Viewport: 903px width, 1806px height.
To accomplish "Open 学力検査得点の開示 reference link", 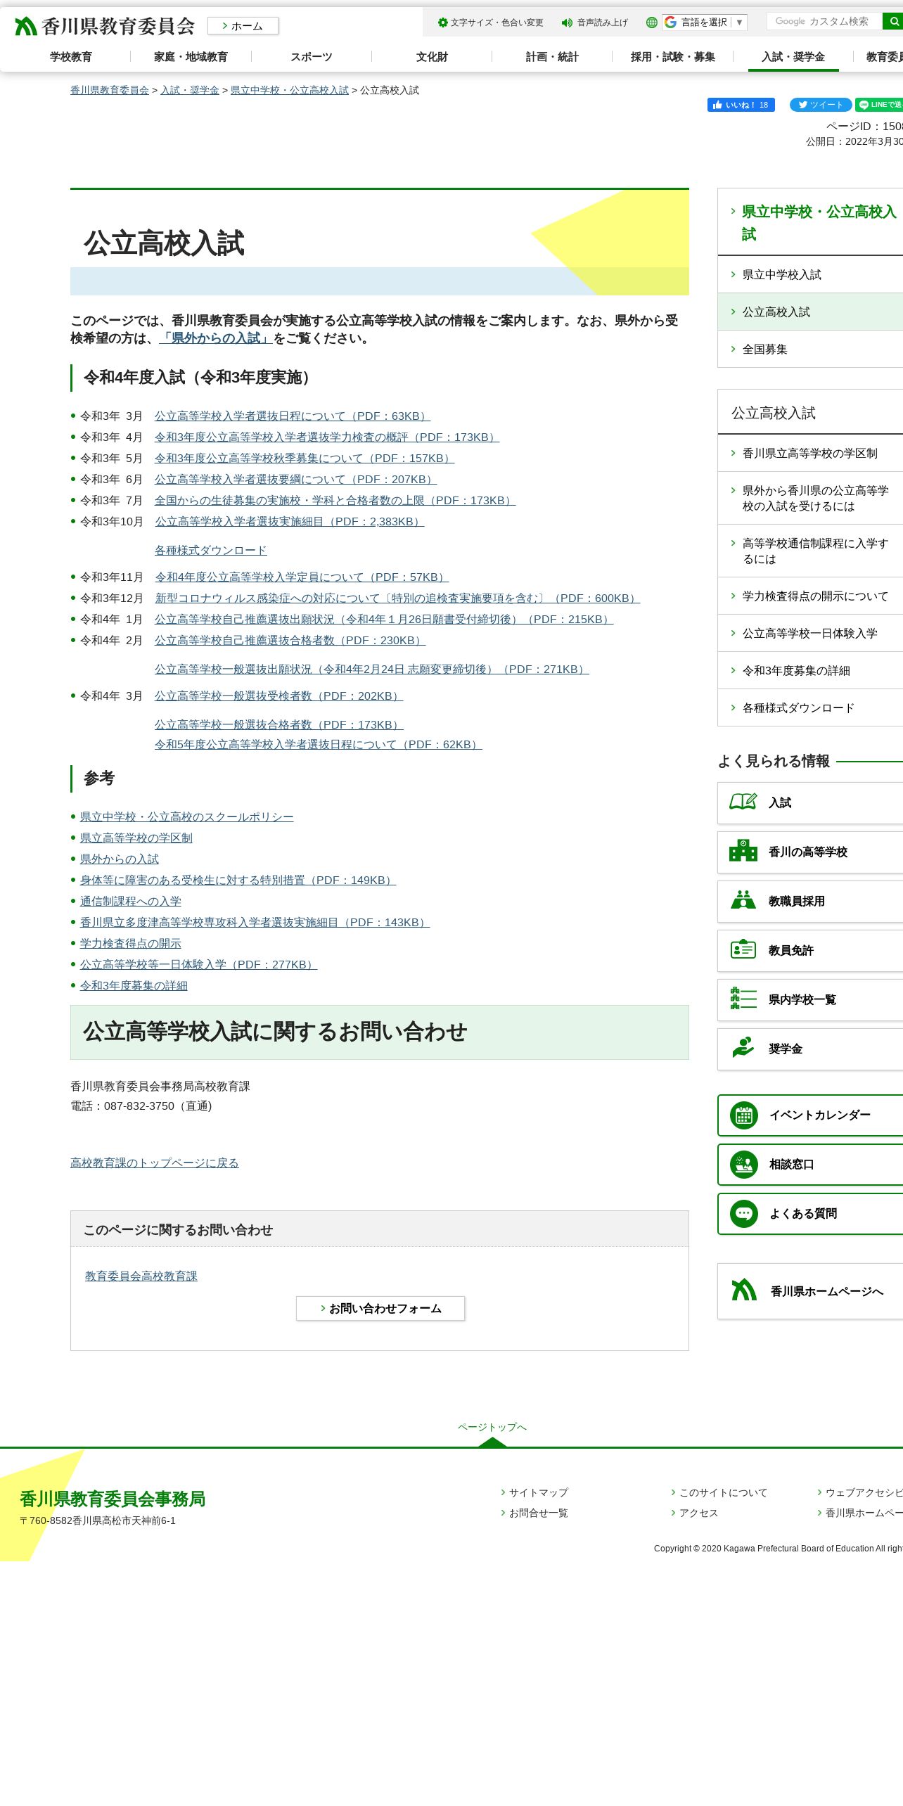I will [x=131, y=944].
